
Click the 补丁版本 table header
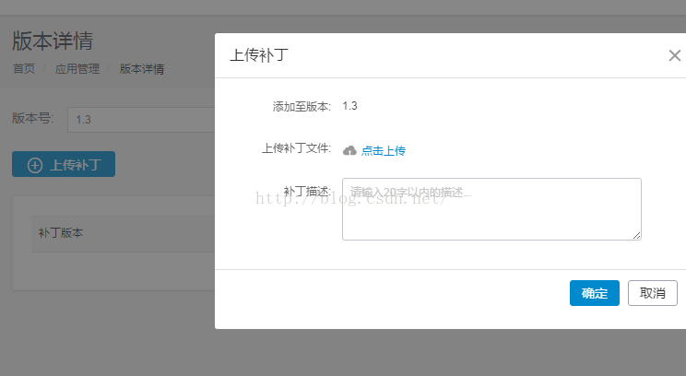pyautogui.click(x=61, y=232)
